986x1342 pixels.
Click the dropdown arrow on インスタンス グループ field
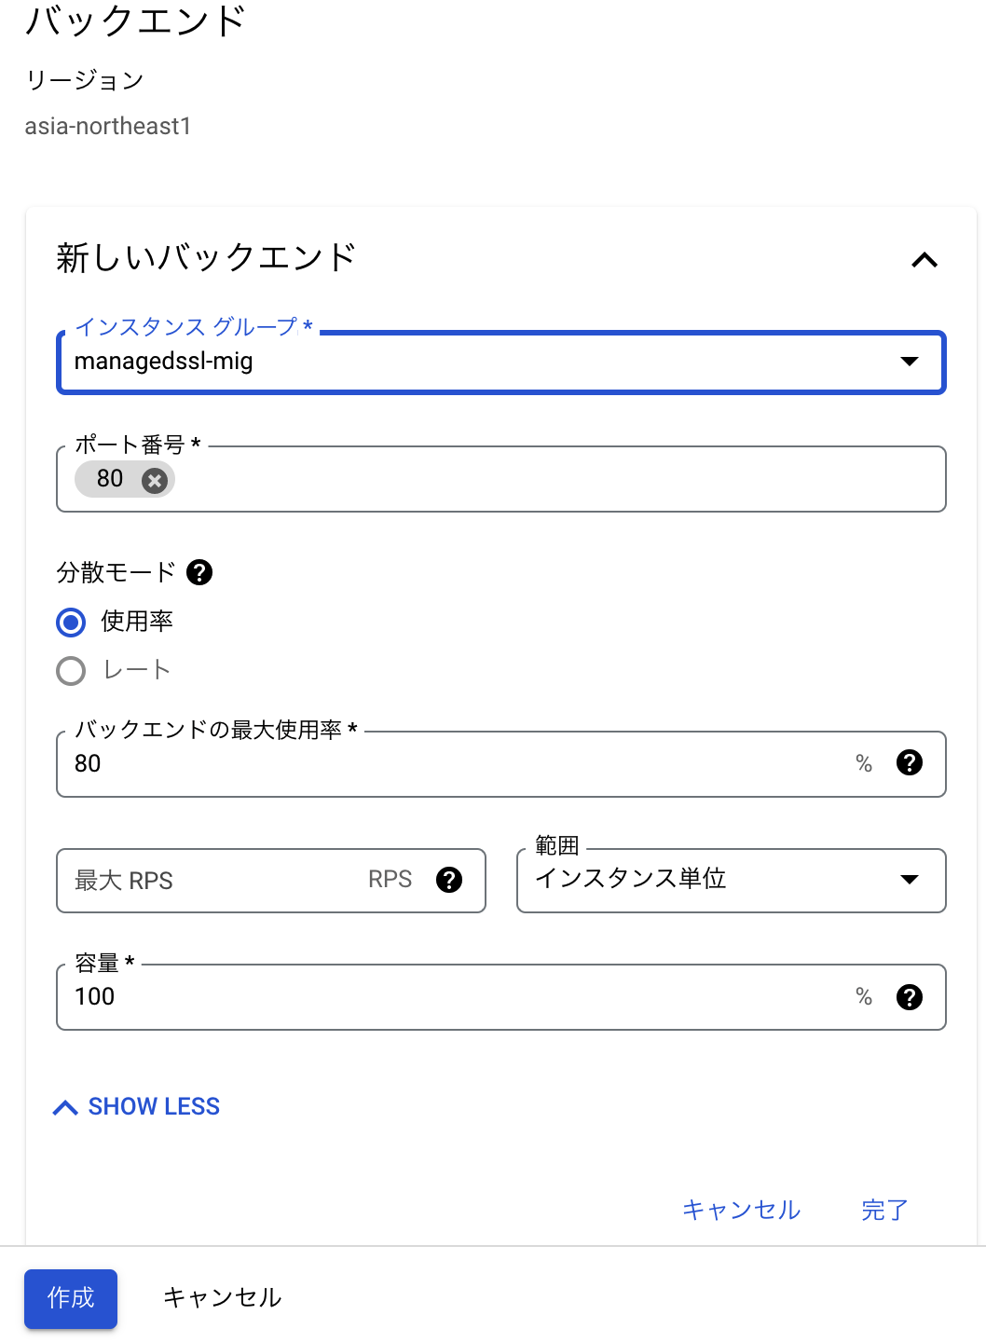click(x=911, y=362)
